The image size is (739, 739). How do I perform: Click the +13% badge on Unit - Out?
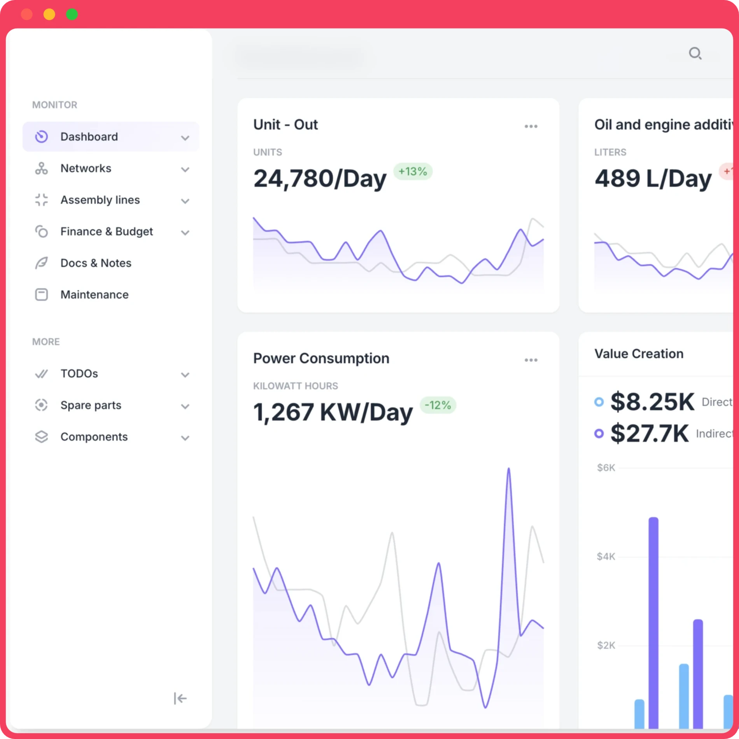413,171
